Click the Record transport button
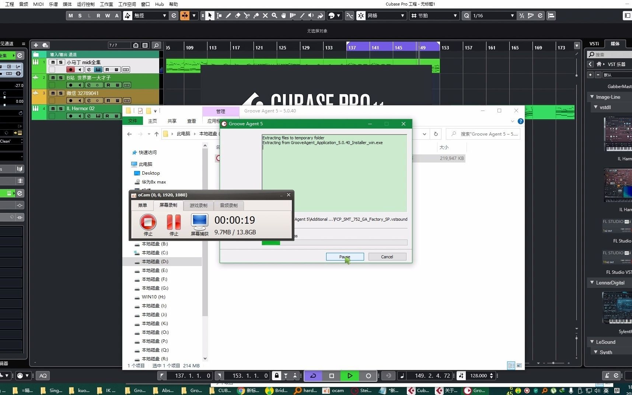This screenshot has height=395, width=632. (368, 375)
